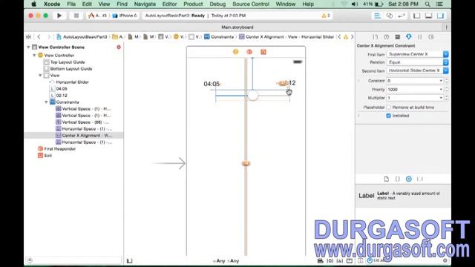Open the Edit menu
This screenshot has height=267, width=475.
tap(87, 4)
